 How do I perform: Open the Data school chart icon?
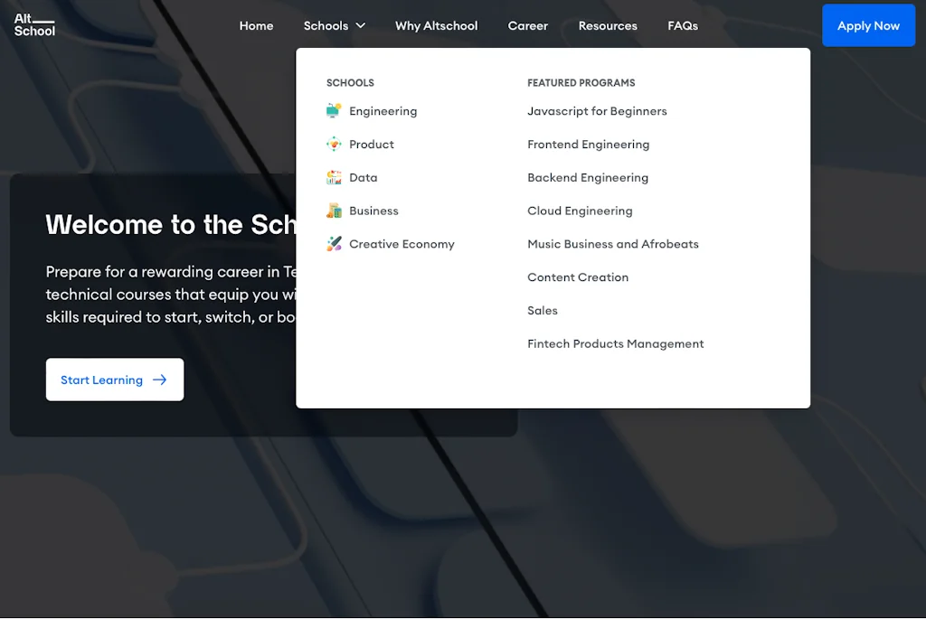(335, 177)
